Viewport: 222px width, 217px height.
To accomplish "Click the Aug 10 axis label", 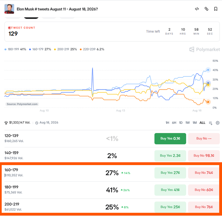I will click(x=44, y=110).
